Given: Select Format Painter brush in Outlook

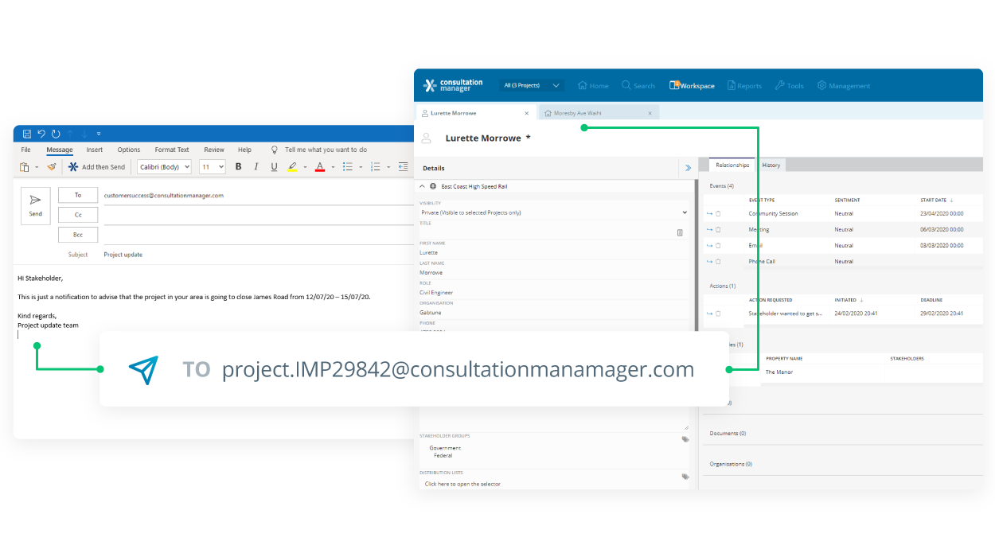Looking at the screenshot, I should coord(52,167).
